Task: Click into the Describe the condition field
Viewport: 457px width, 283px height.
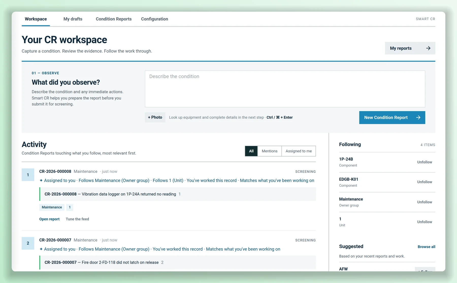Action: click(285, 89)
